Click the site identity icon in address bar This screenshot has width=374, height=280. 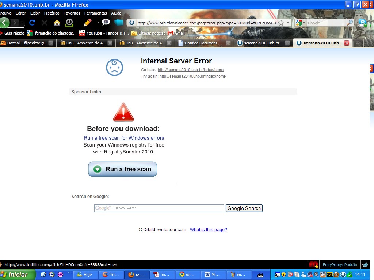point(131,23)
